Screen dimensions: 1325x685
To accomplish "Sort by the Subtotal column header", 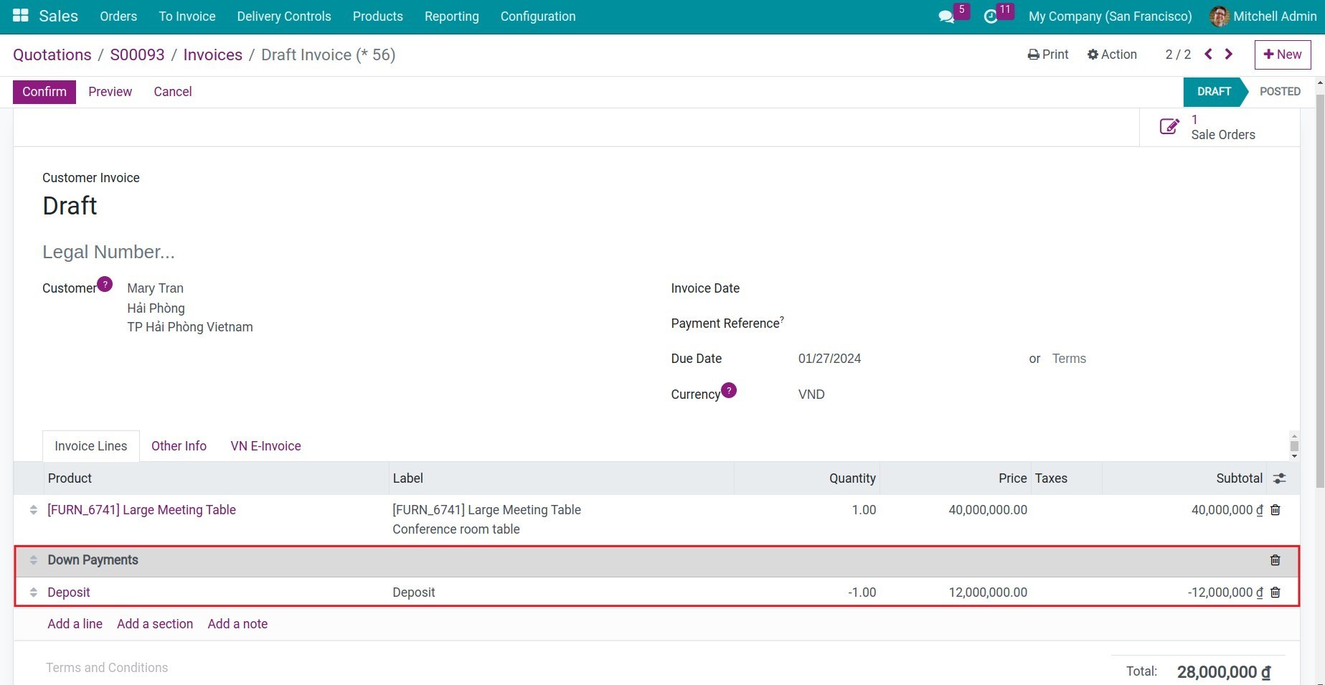I will tap(1239, 478).
